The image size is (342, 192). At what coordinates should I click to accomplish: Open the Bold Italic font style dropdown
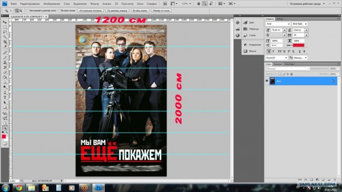(x=300, y=23)
